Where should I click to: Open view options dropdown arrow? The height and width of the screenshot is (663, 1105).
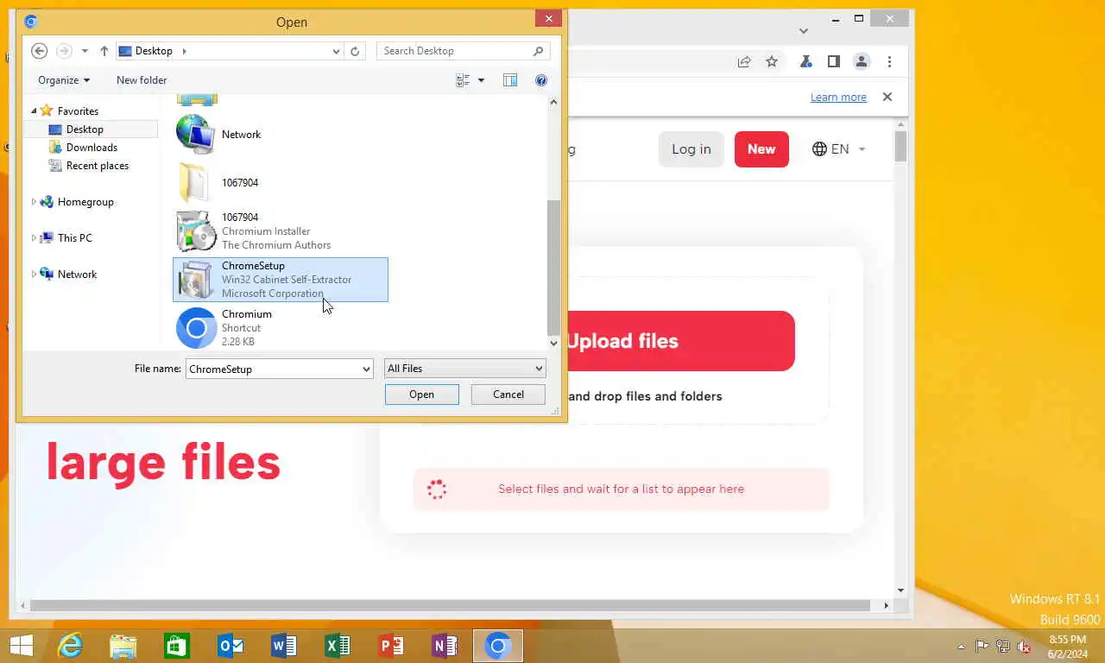pyautogui.click(x=481, y=80)
